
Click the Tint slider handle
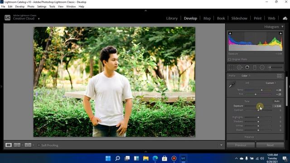(256, 94)
